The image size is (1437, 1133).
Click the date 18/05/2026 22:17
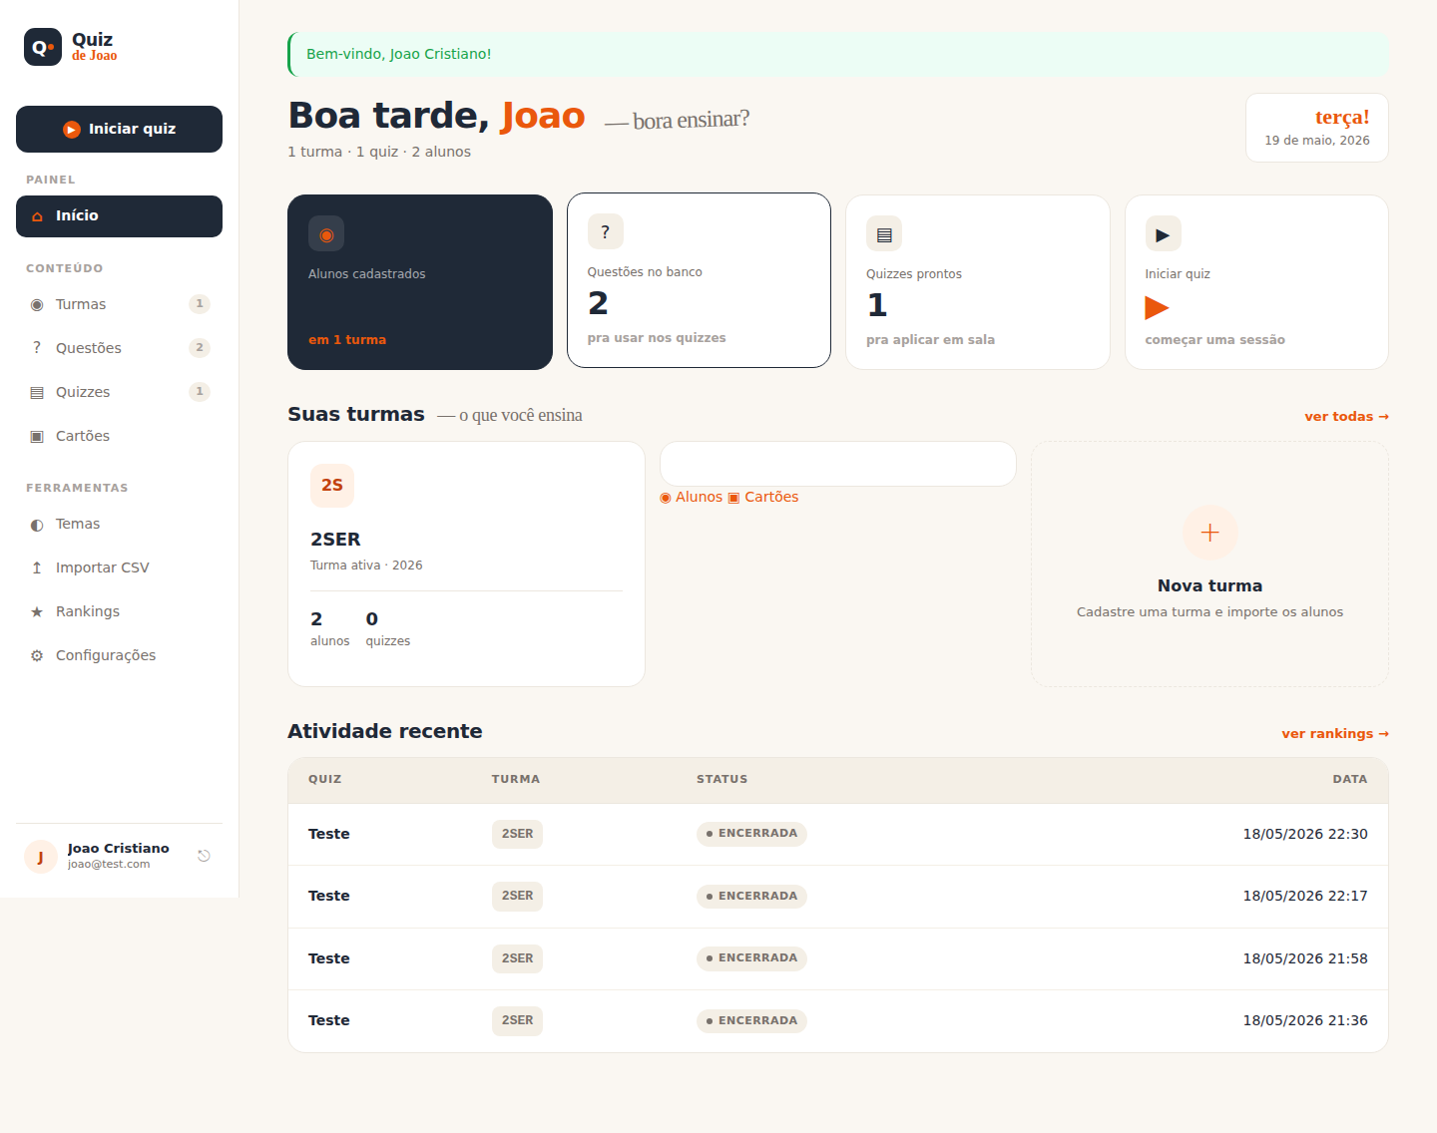click(1305, 896)
